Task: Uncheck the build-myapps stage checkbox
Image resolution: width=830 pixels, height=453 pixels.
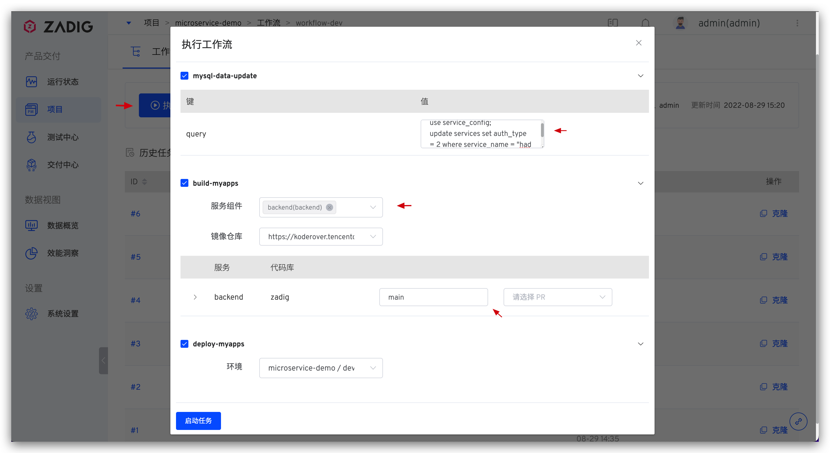Action: [x=184, y=183]
